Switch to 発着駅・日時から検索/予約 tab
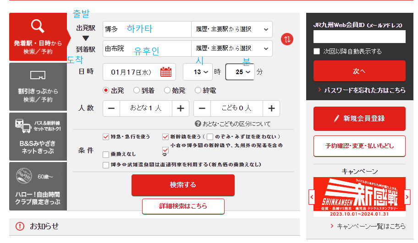Image resolution: width=418 pixels, height=243 pixels. (x=38, y=37)
